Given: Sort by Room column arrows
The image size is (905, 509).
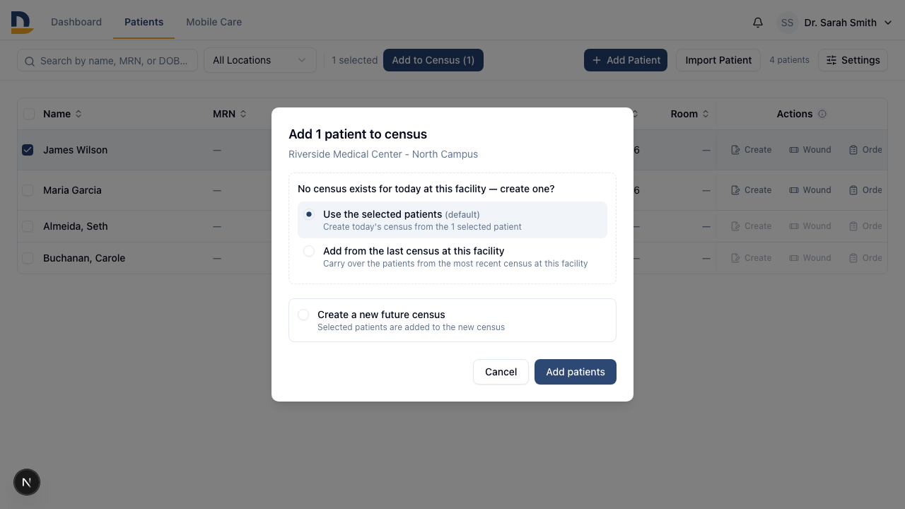Looking at the screenshot, I should (x=706, y=114).
